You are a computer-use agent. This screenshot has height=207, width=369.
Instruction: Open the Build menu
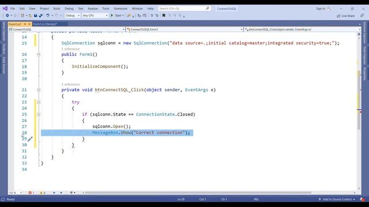click(x=57, y=9)
